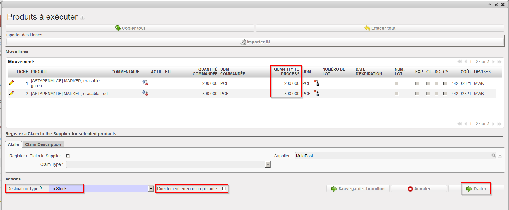Click product info icon for green marker
Screen dimensions: 509x210
point(145,83)
